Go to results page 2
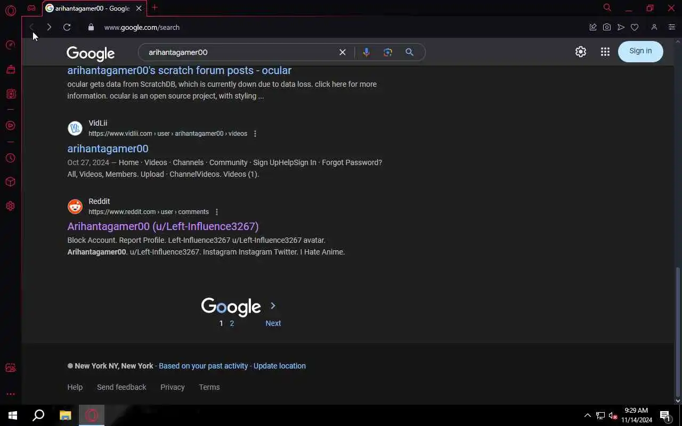 [232, 323]
